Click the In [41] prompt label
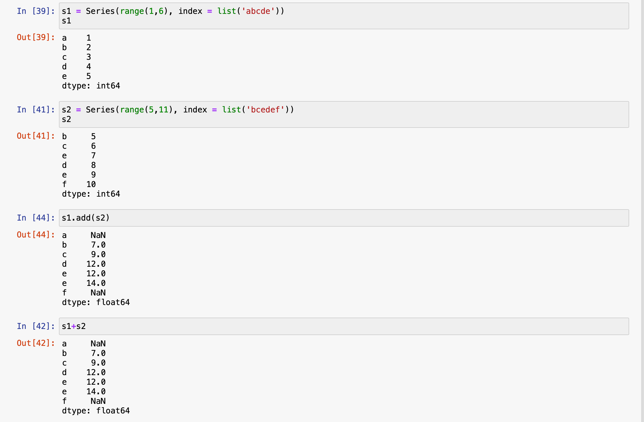644x422 pixels. [x=36, y=110]
